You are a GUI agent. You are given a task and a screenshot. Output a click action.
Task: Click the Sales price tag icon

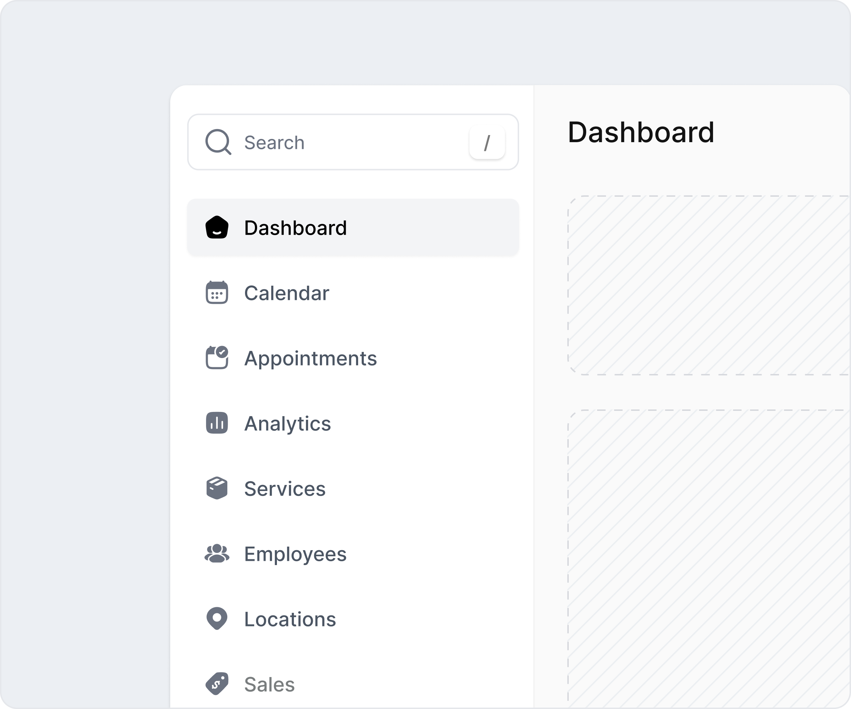coord(217,684)
